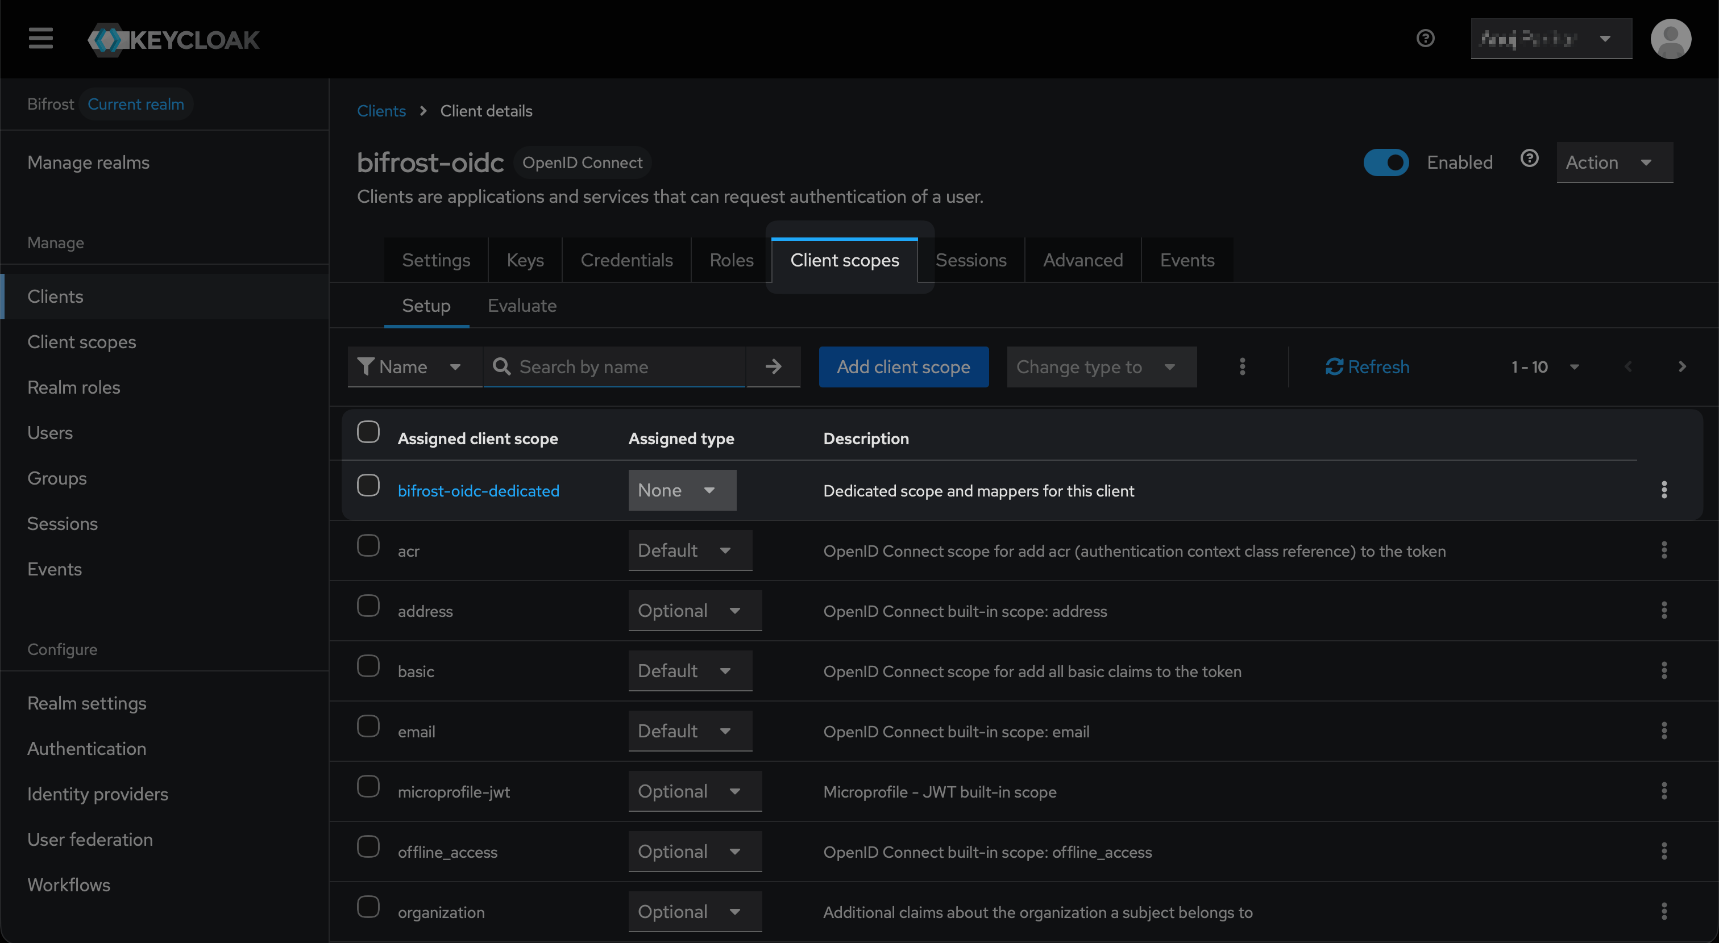
Task: Change offline_access assigned type dropdown
Action: tap(695, 851)
